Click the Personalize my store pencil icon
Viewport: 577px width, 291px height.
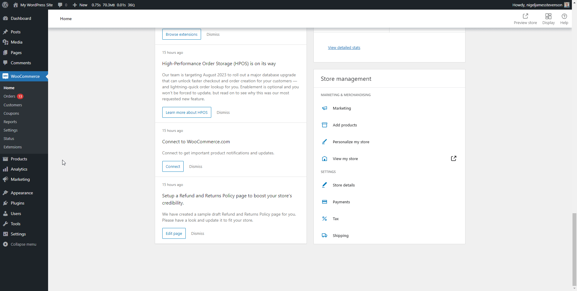[325, 142]
